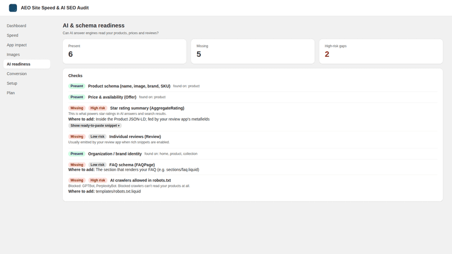Click FAQ schema (FAQPage) title
The image size is (452, 254).
pyautogui.click(x=132, y=165)
